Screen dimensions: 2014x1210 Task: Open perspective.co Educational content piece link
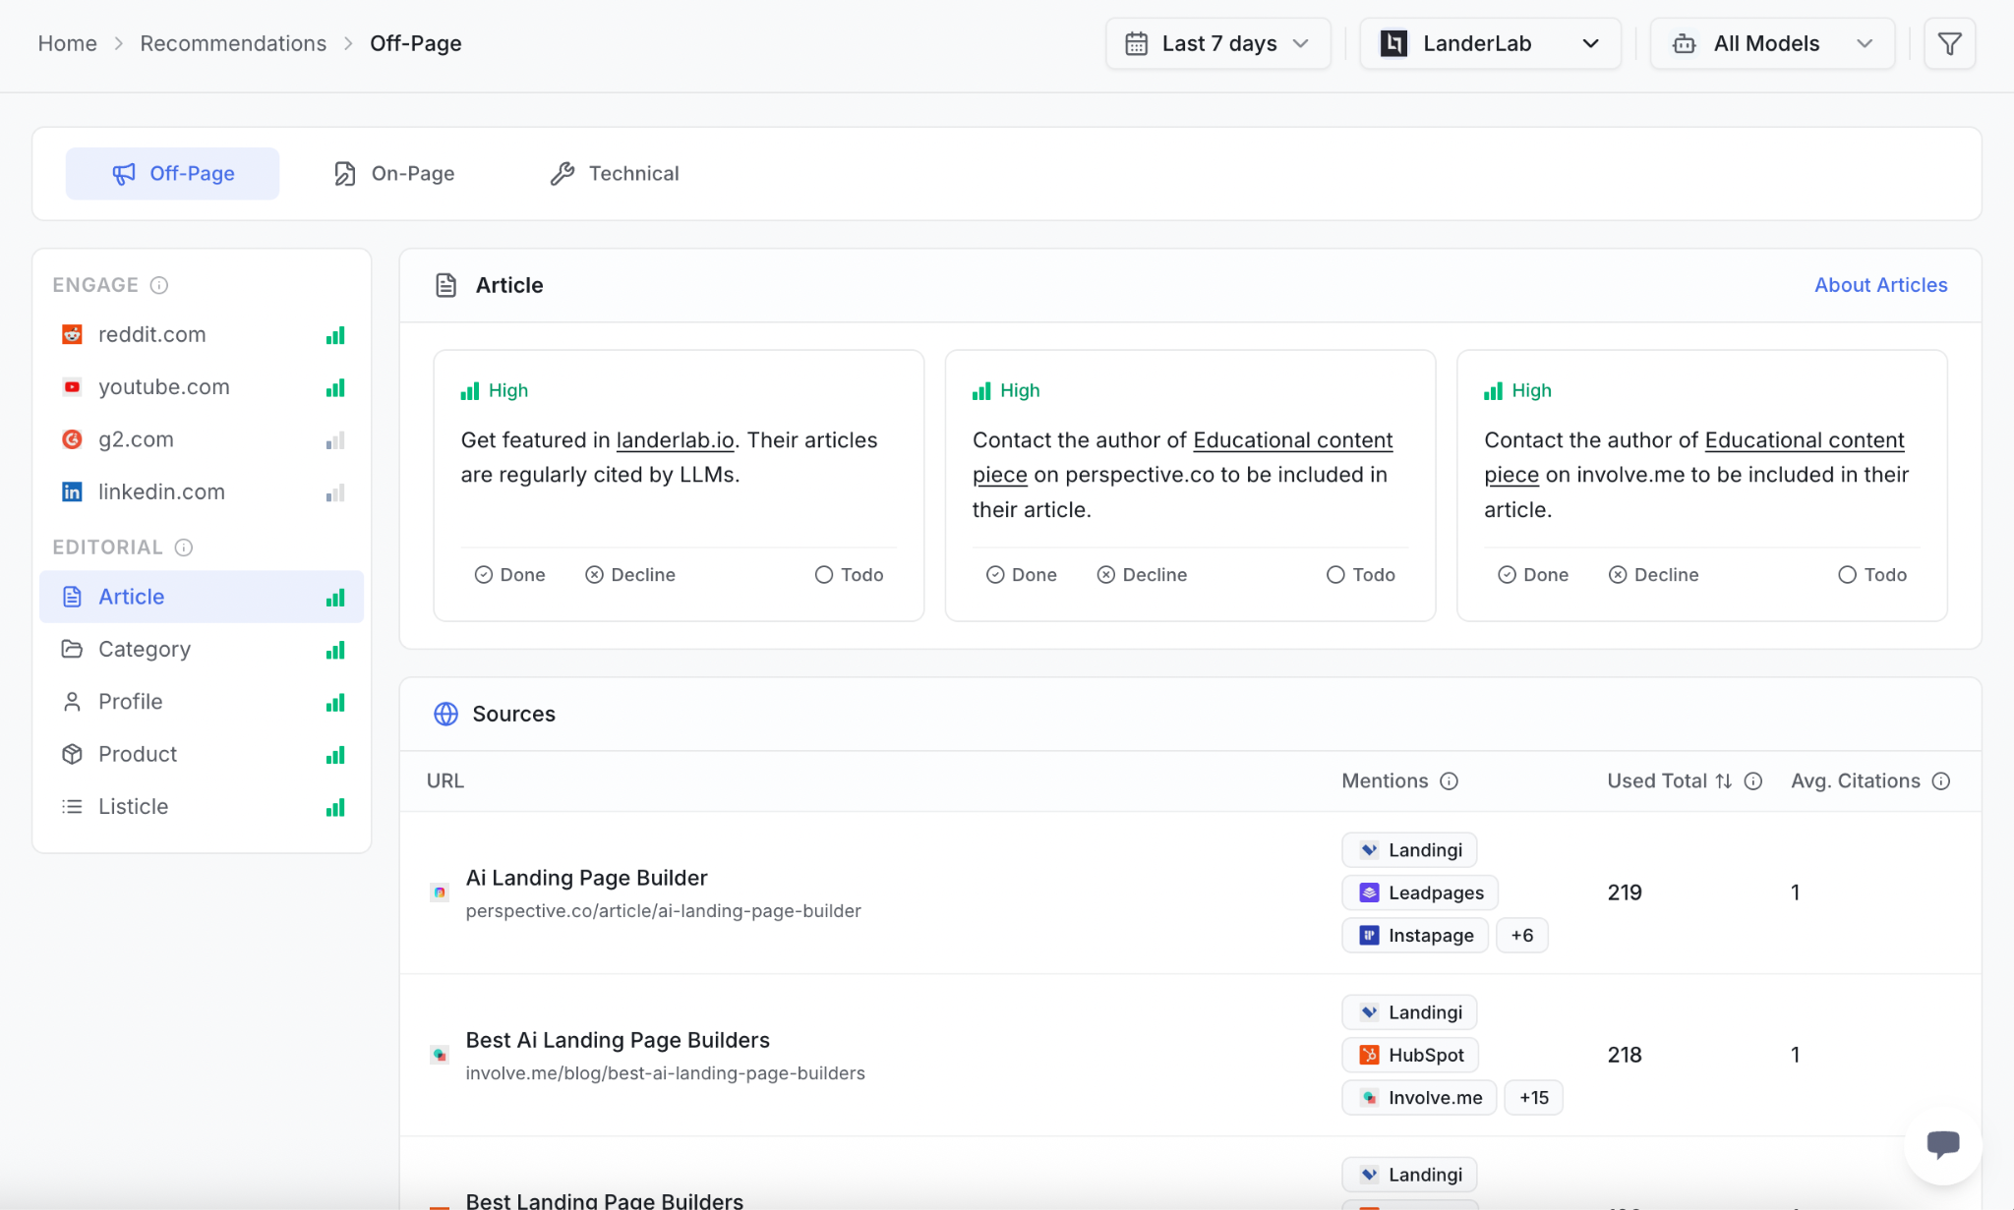click(x=1292, y=440)
